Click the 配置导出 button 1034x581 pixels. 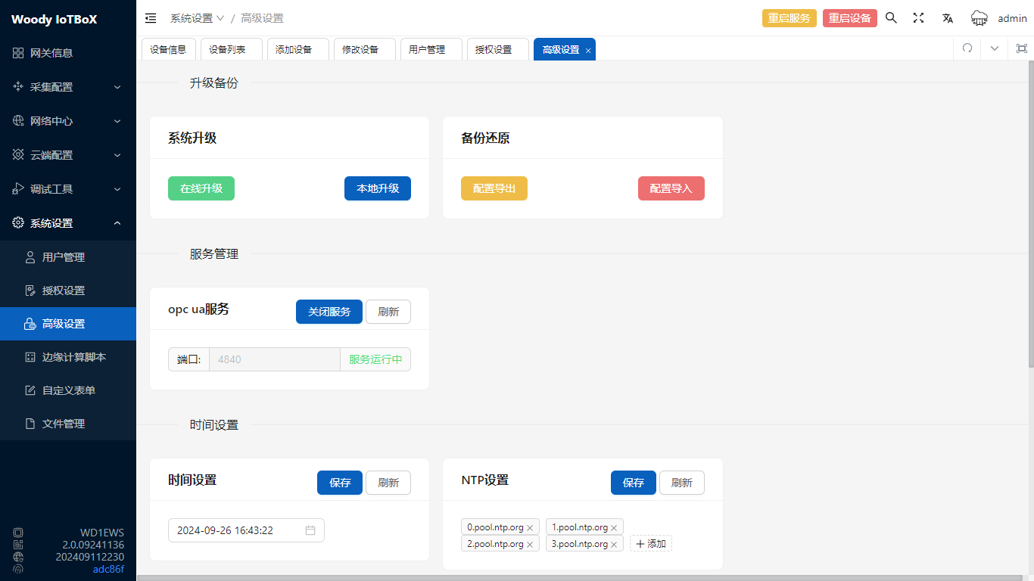pyautogui.click(x=494, y=188)
